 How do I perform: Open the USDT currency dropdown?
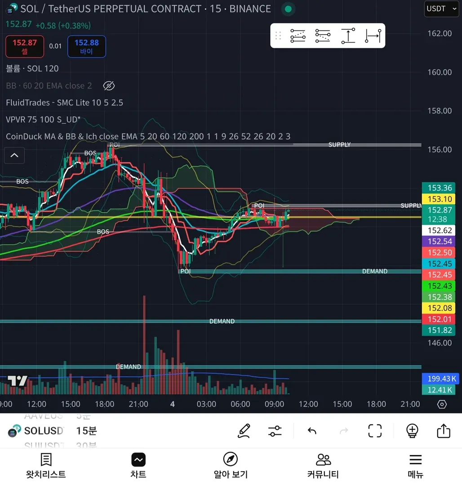[x=441, y=9]
